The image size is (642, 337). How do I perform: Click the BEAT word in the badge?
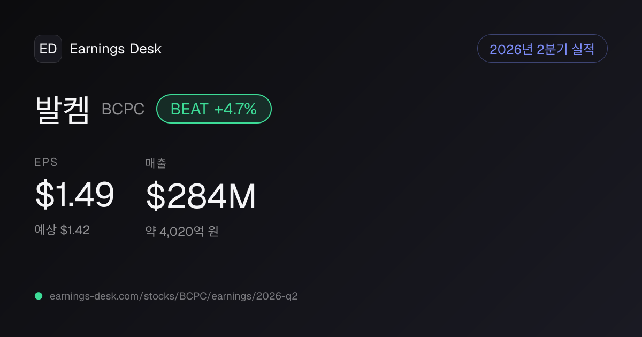189,109
